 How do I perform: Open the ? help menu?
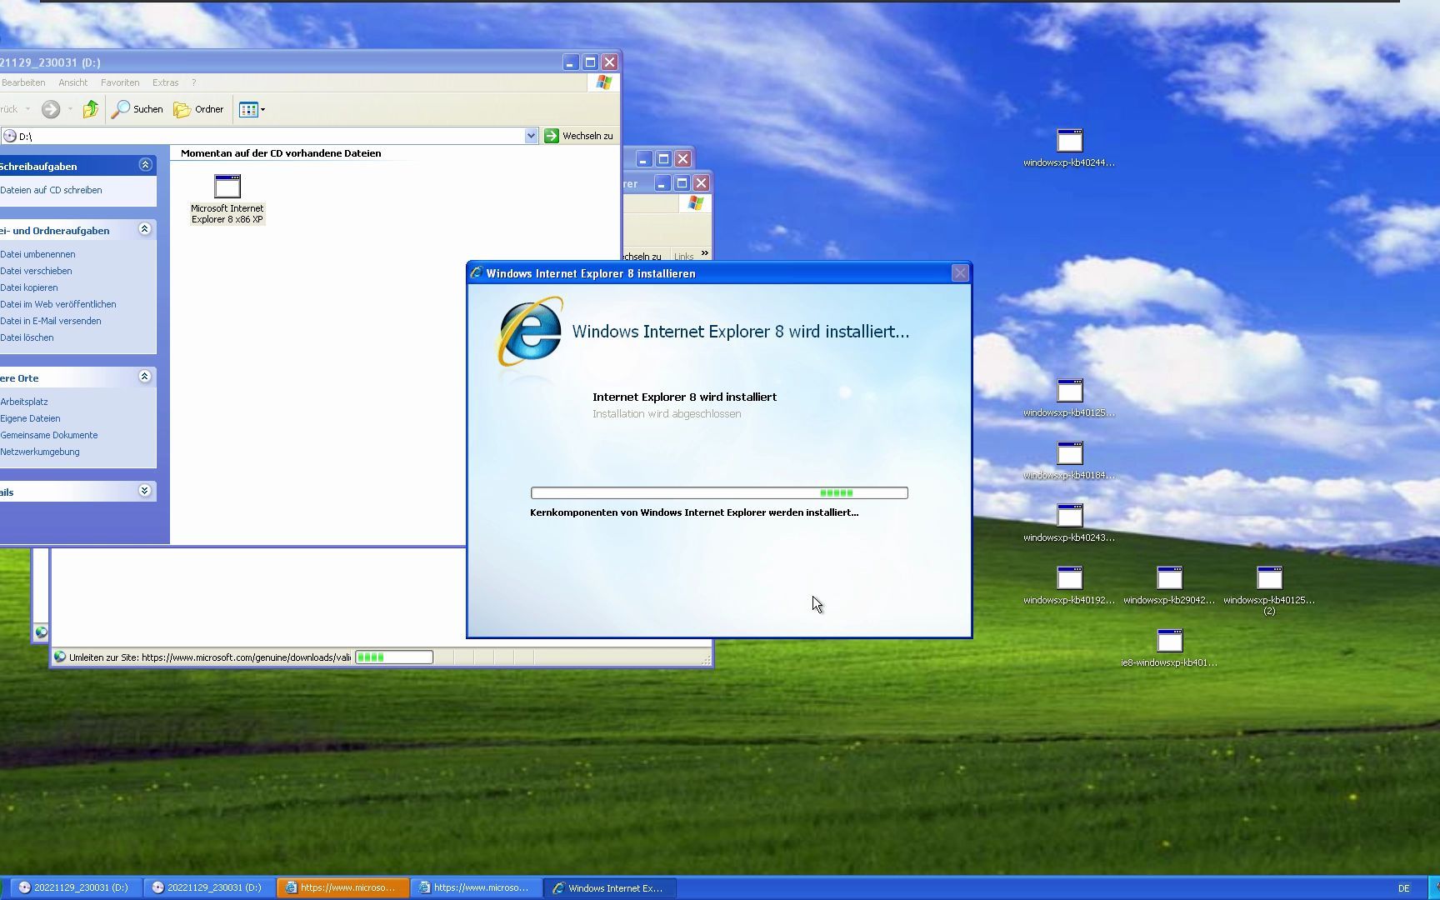193,82
